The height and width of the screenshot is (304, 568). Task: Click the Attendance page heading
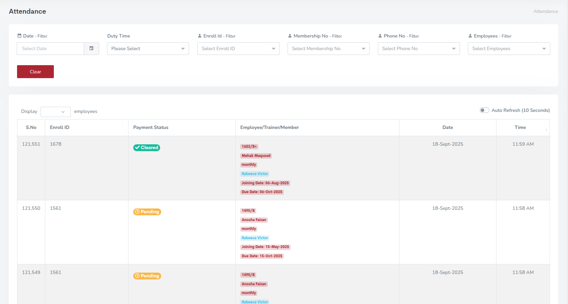[27, 11]
